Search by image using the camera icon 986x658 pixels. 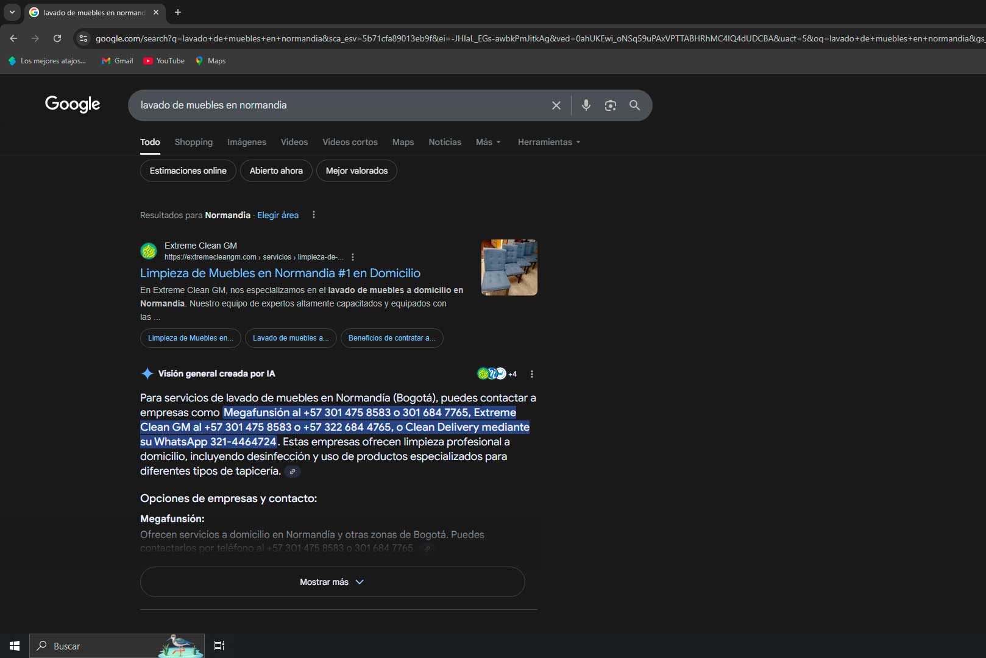click(611, 105)
